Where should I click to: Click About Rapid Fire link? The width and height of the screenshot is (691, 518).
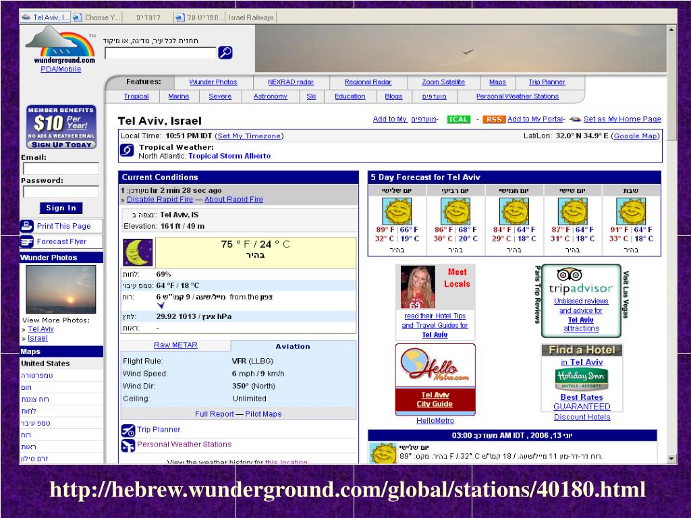coord(233,200)
